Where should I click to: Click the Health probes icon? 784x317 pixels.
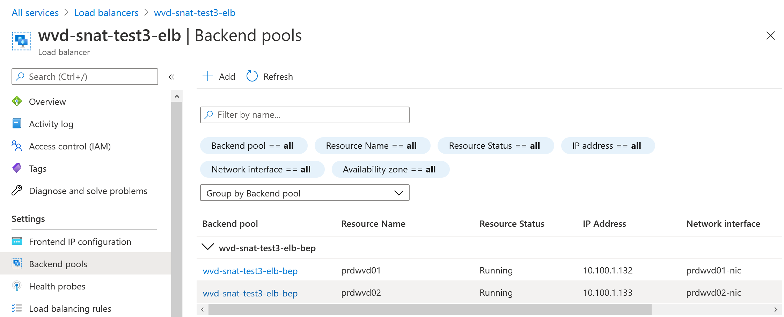pyautogui.click(x=17, y=286)
